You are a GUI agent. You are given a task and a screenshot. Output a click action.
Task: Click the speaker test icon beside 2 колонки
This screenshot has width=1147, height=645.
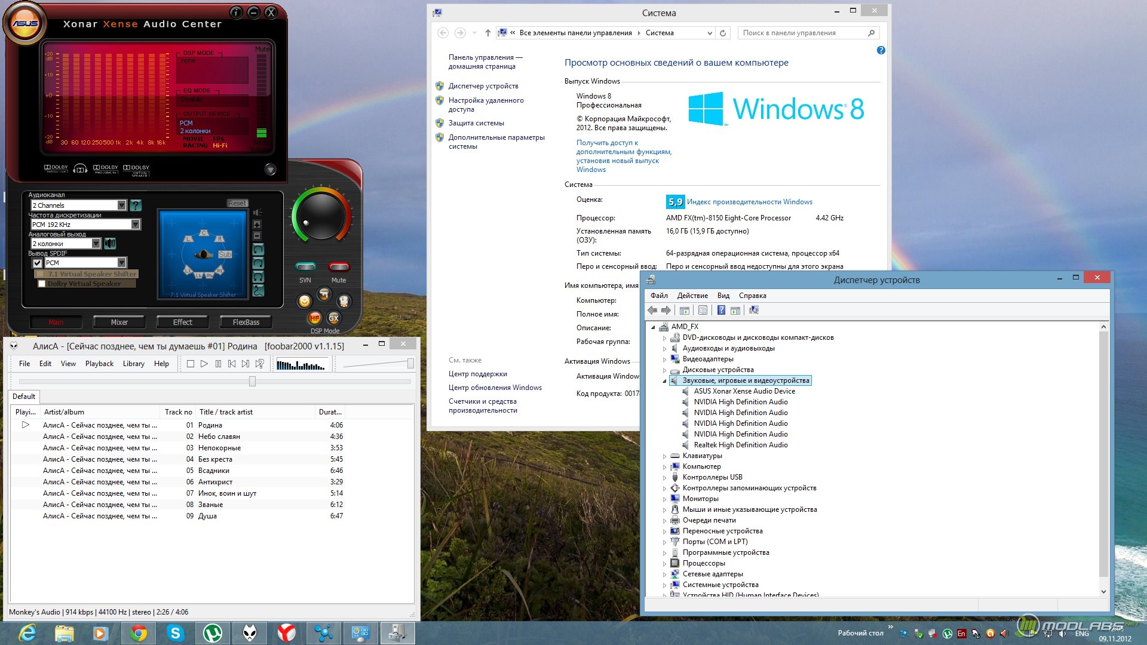point(110,244)
